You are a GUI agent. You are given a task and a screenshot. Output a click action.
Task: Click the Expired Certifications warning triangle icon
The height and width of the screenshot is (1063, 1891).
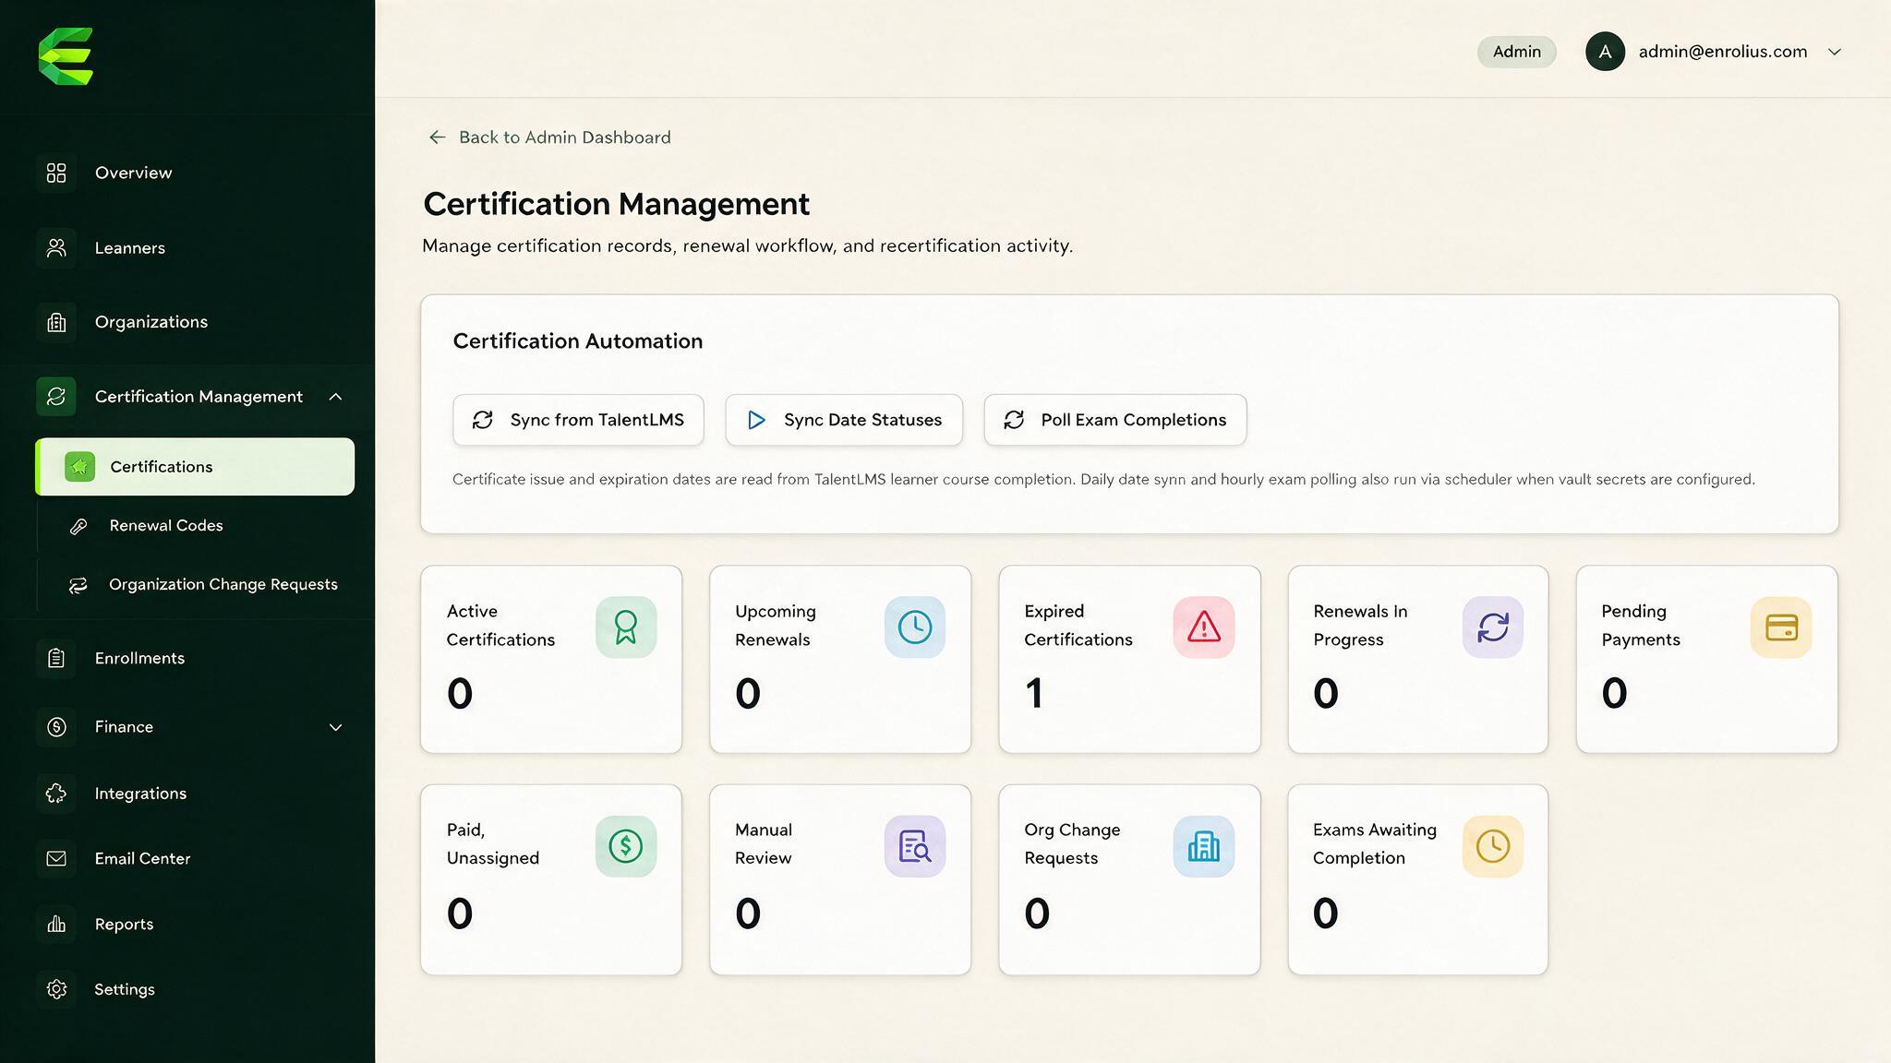pyautogui.click(x=1204, y=627)
